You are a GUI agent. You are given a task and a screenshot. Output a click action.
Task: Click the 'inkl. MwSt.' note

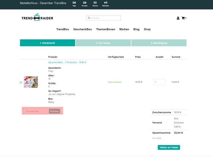point(157,138)
